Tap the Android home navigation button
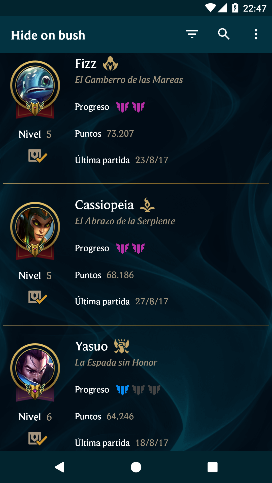 point(136,467)
